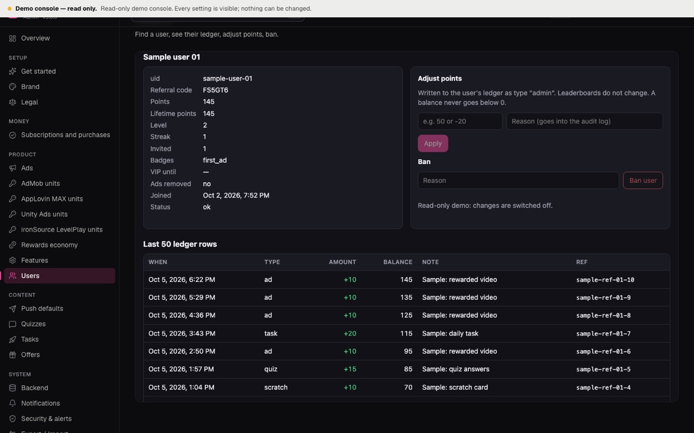Click the +20 amount cell

click(x=350, y=334)
